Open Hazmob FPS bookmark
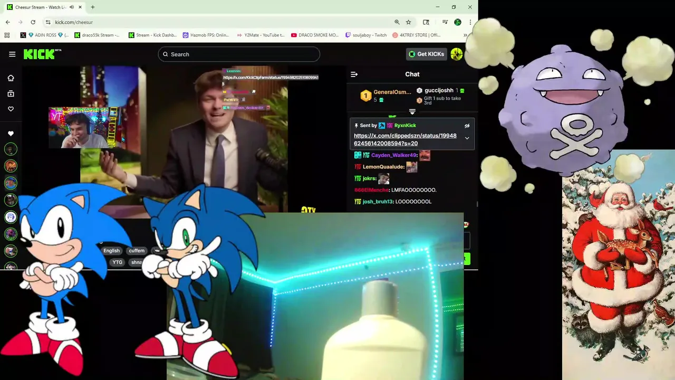 [206, 35]
